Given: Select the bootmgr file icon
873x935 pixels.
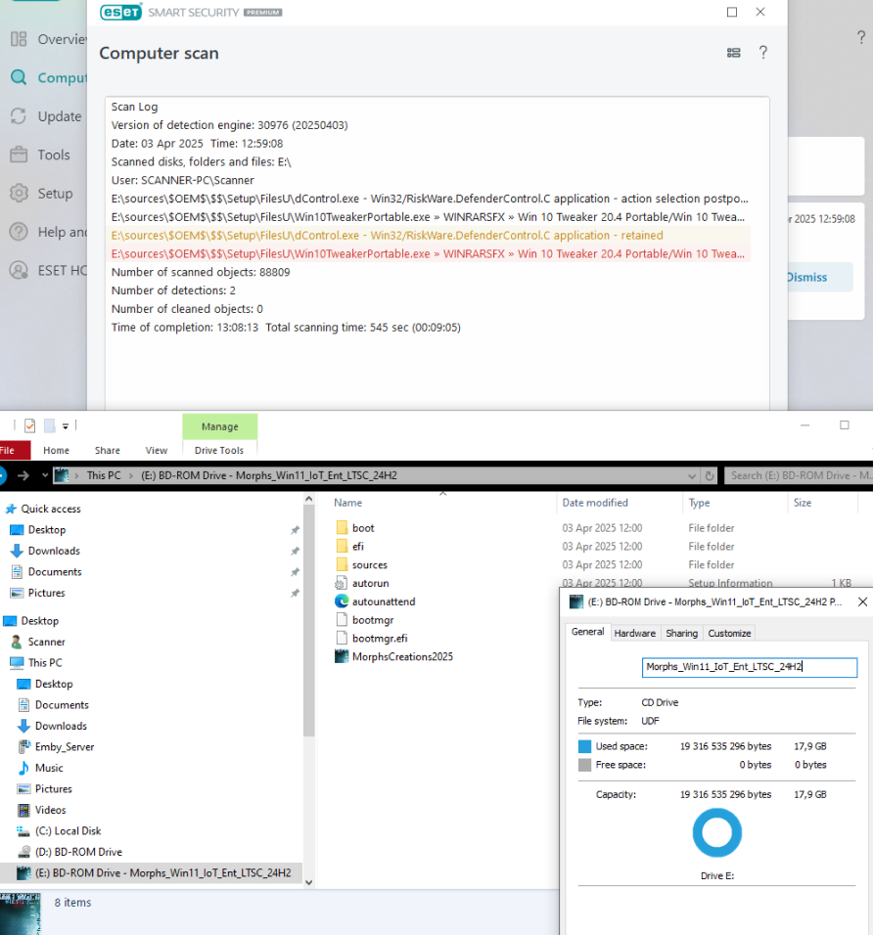Looking at the screenshot, I should coord(342,619).
